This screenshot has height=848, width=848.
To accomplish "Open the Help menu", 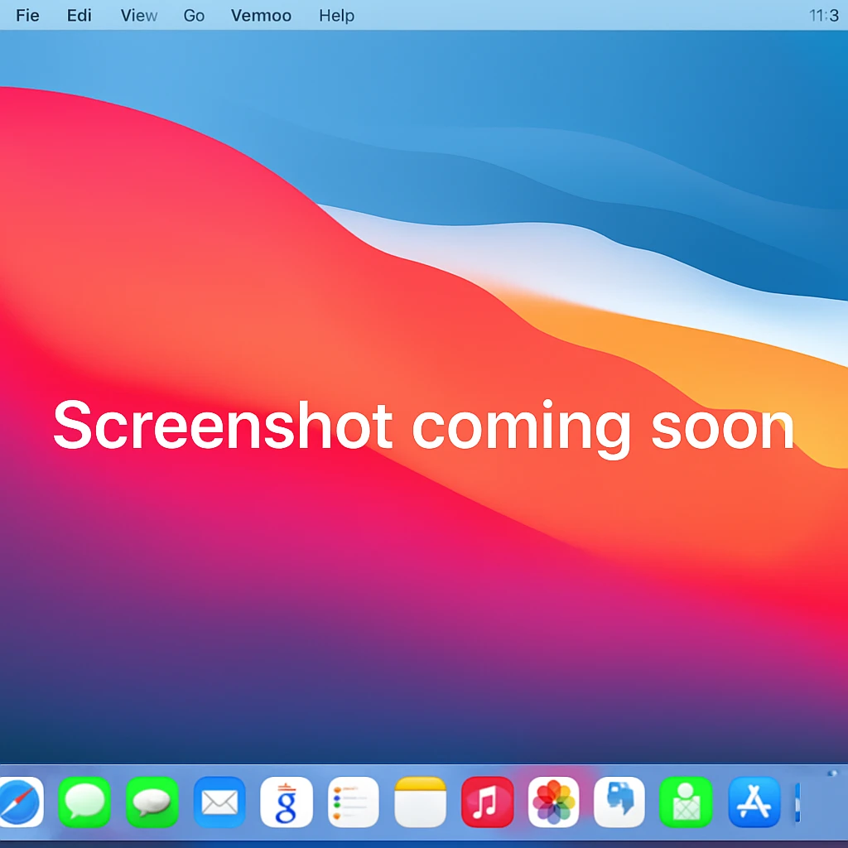I will coord(336,15).
